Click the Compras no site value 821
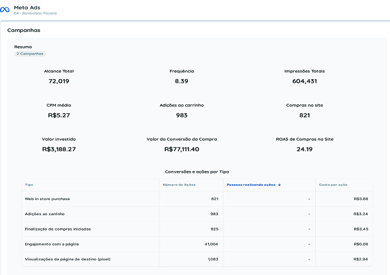Screen dimensions: 390x275 pos(304,115)
